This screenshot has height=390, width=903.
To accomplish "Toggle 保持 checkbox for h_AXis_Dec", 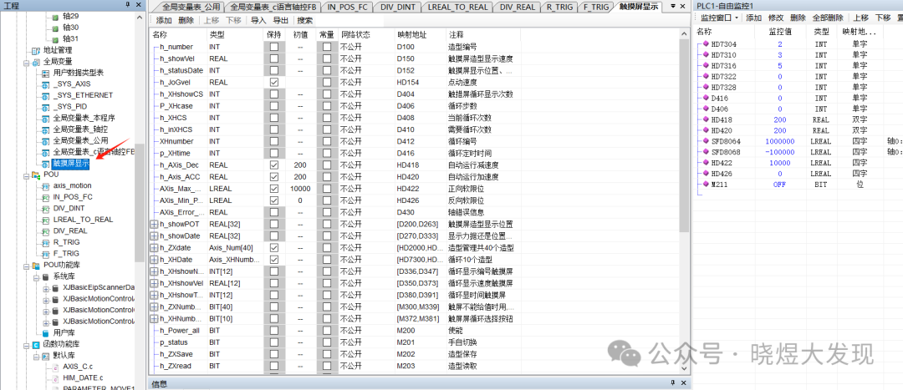I will [274, 165].
